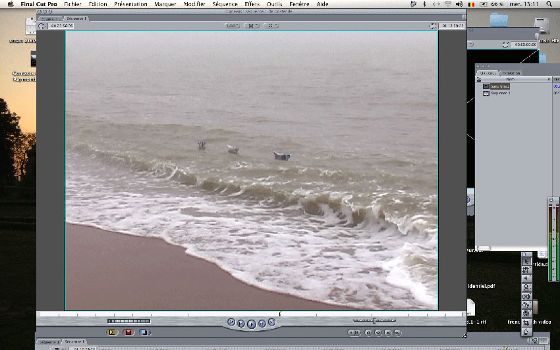Select the Pen tool in the tool palette
This screenshot has height=350, width=560.
tap(526, 331)
